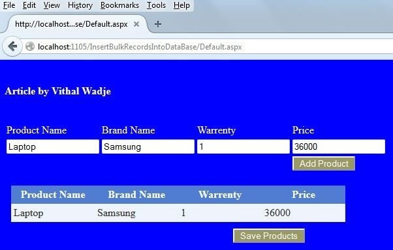This screenshot has width=393, height=250.
Task: Click the globe site identity icon
Action: 30,46
